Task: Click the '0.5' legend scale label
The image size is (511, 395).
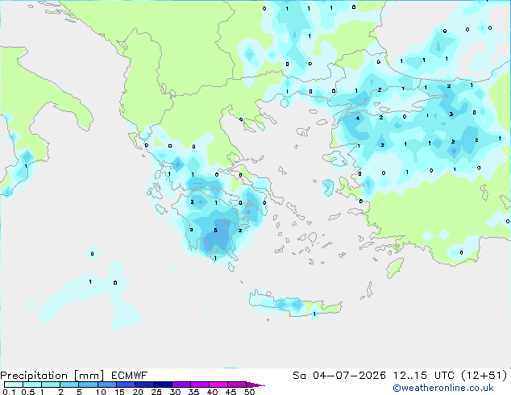Action: [x=28, y=392]
